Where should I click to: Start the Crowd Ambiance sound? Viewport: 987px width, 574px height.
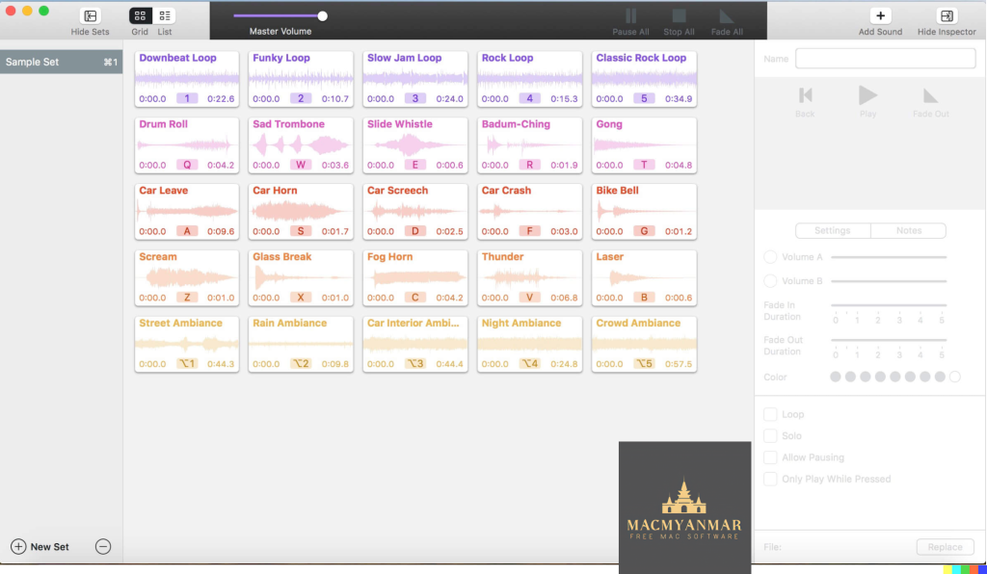coord(644,345)
